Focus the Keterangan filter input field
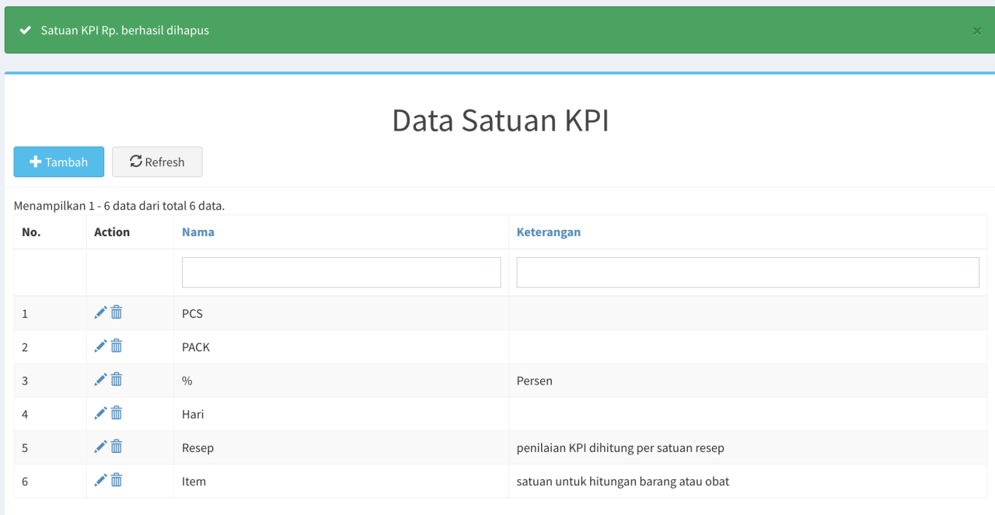 747,273
